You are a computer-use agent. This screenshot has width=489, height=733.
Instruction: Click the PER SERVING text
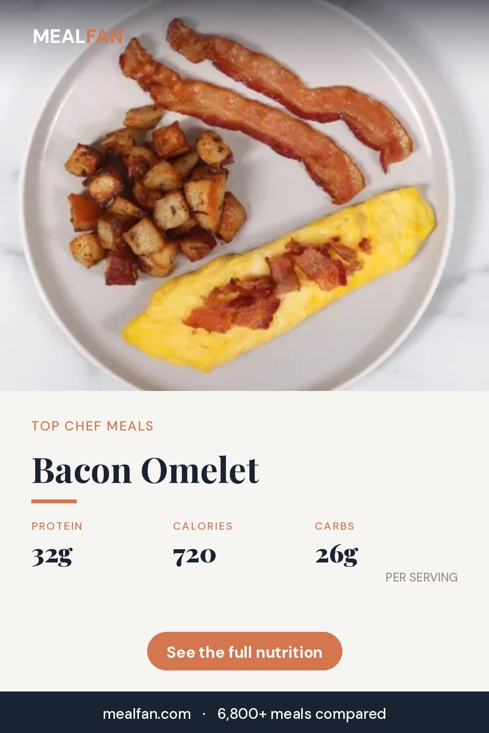tap(422, 577)
